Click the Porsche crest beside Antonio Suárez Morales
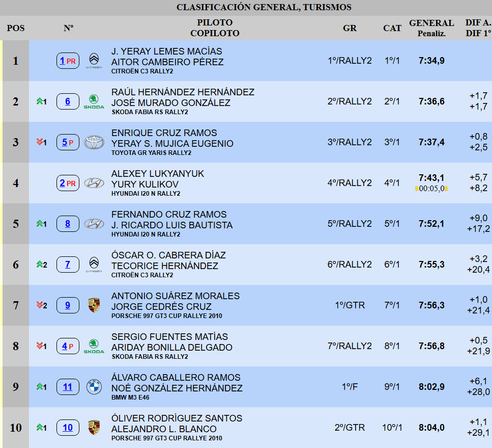492x448 pixels. (x=94, y=305)
